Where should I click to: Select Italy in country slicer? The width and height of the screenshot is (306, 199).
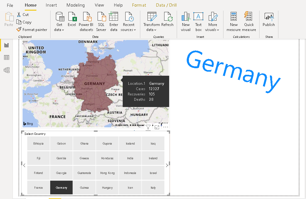[153, 187]
